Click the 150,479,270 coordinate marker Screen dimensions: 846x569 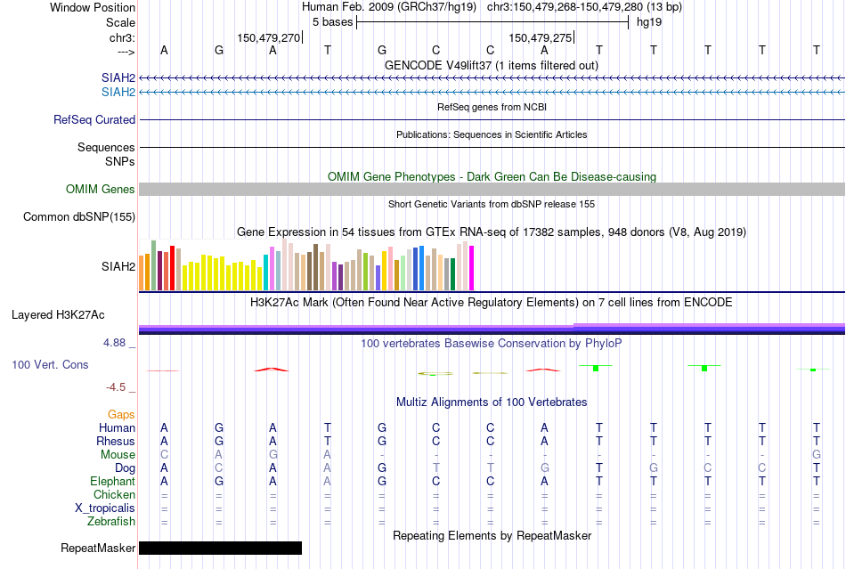click(x=269, y=37)
